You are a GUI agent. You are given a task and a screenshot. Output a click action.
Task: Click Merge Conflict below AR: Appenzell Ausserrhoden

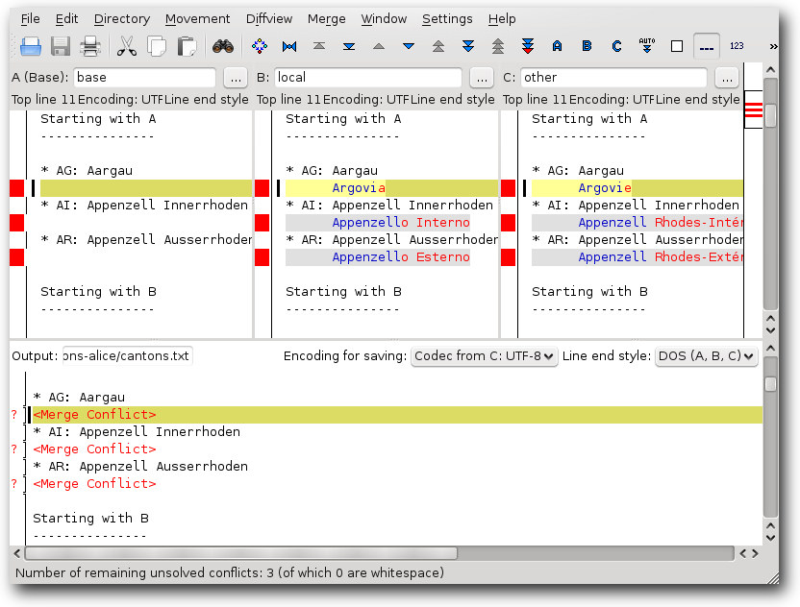click(x=94, y=484)
